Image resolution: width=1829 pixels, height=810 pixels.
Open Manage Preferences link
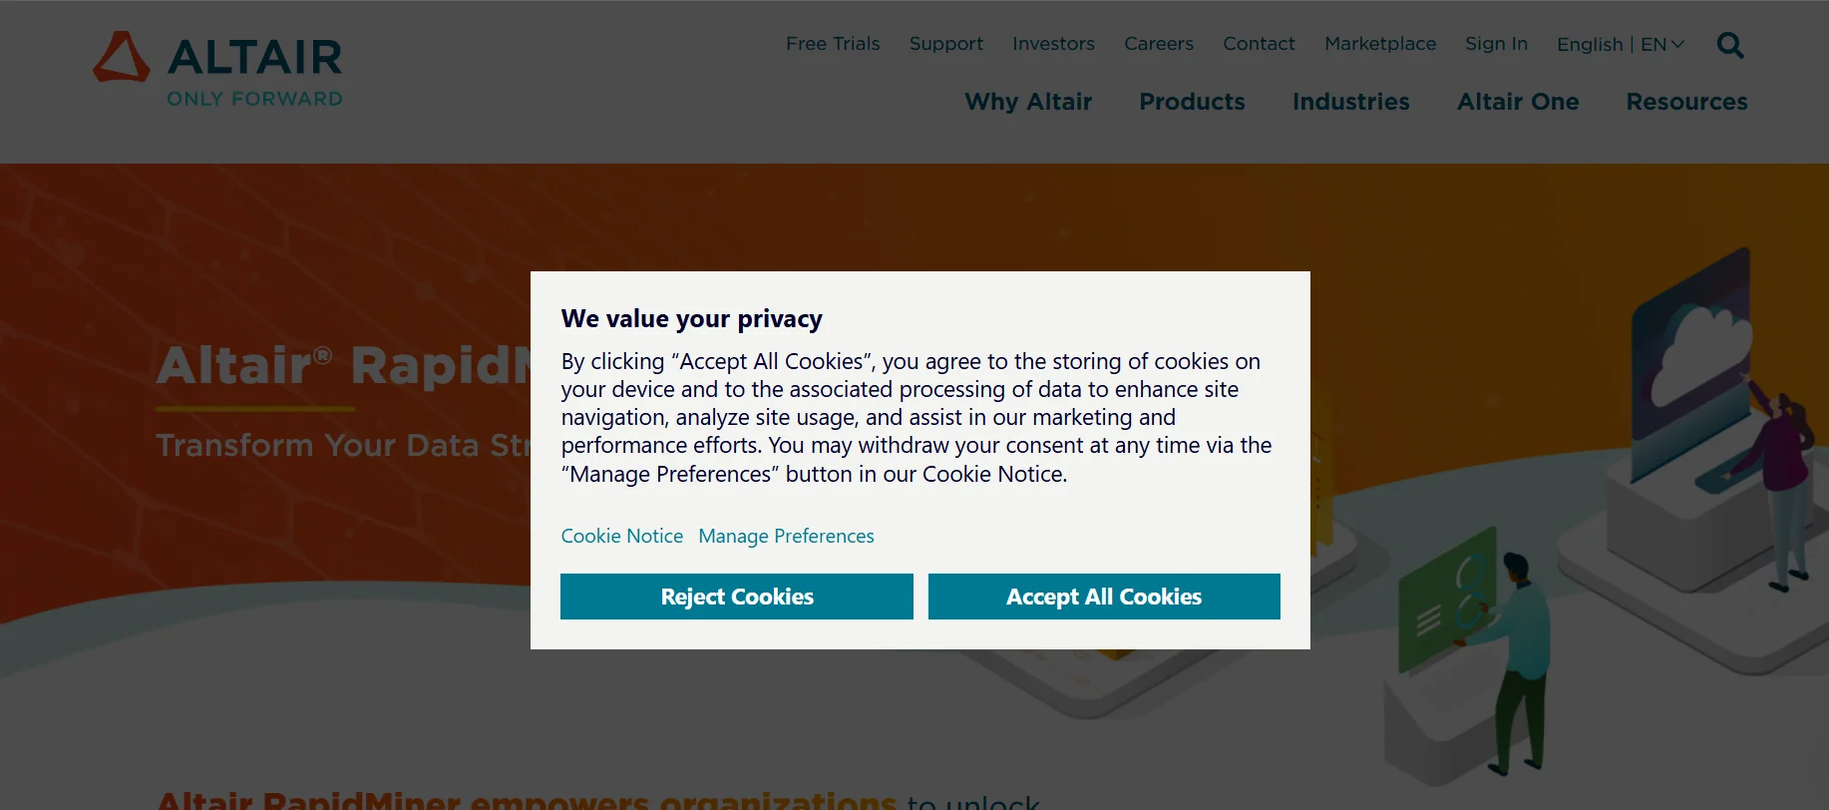pyautogui.click(x=786, y=537)
